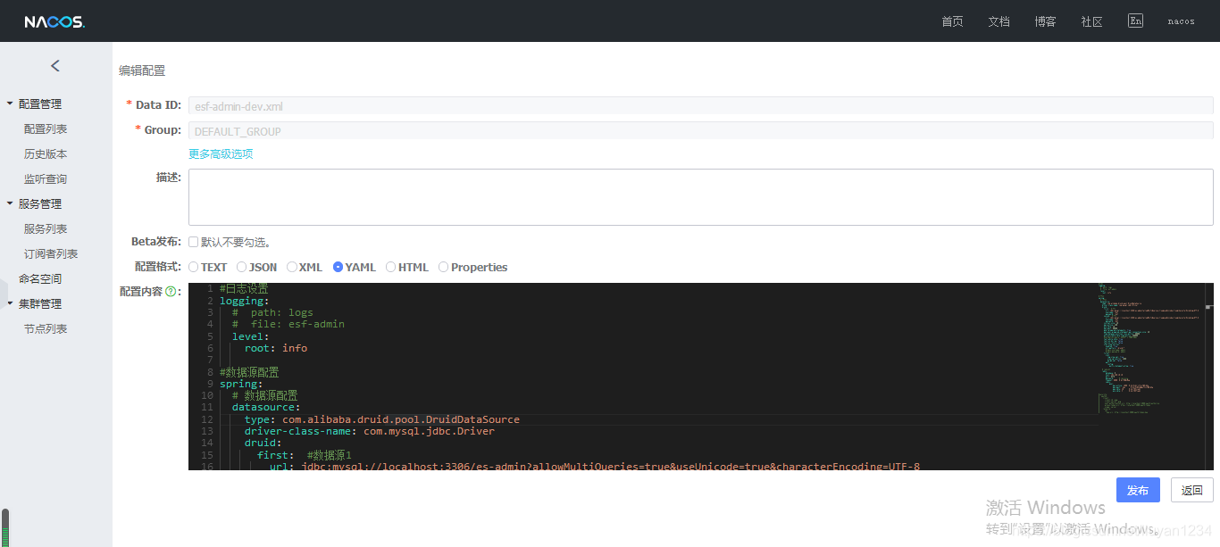
Task: Open the nacos user menu
Action: click(x=1181, y=21)
